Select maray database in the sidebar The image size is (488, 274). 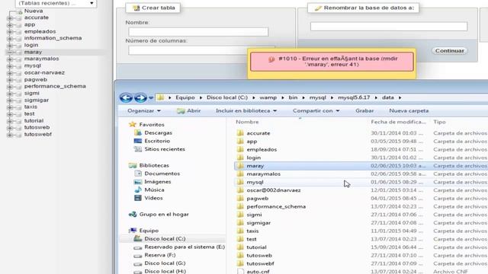[33, 52]
